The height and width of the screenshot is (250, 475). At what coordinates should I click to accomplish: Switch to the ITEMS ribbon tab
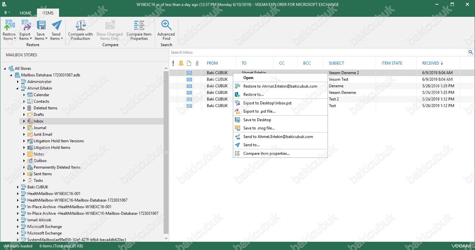coord(48,13)
